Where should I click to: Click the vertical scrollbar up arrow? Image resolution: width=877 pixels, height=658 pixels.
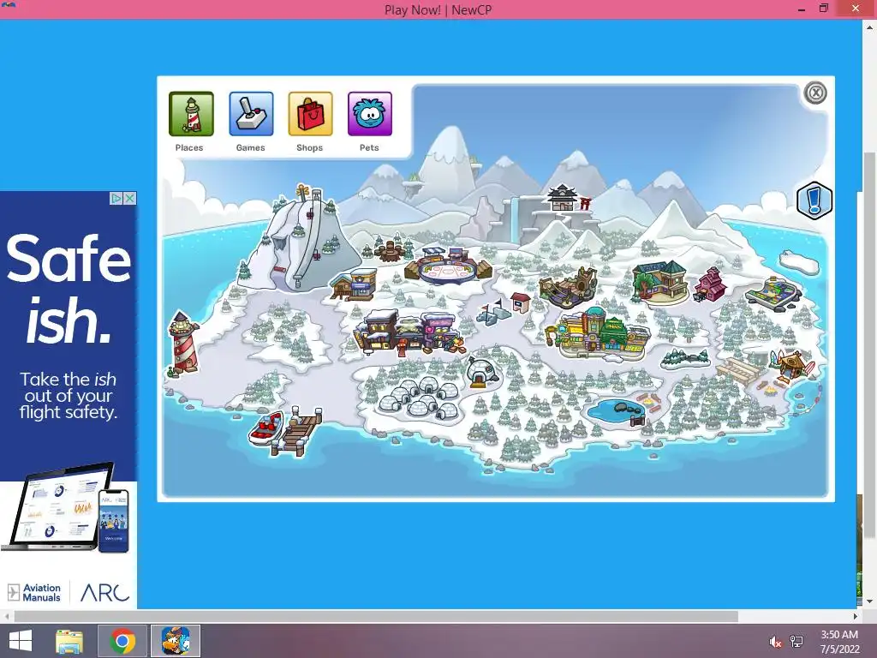pyautogui.click(x=870, y=26)
